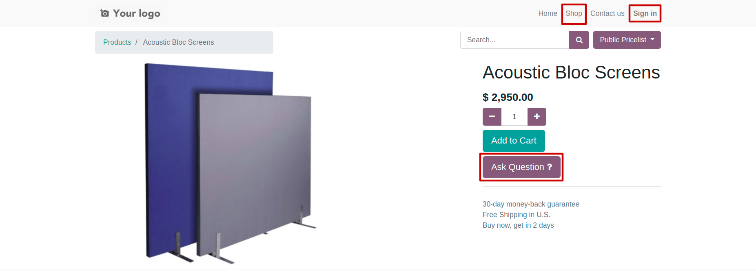Go to the Home page
Image resolution: width=756 pixels, height=270 pixels.
coord(548,13)
